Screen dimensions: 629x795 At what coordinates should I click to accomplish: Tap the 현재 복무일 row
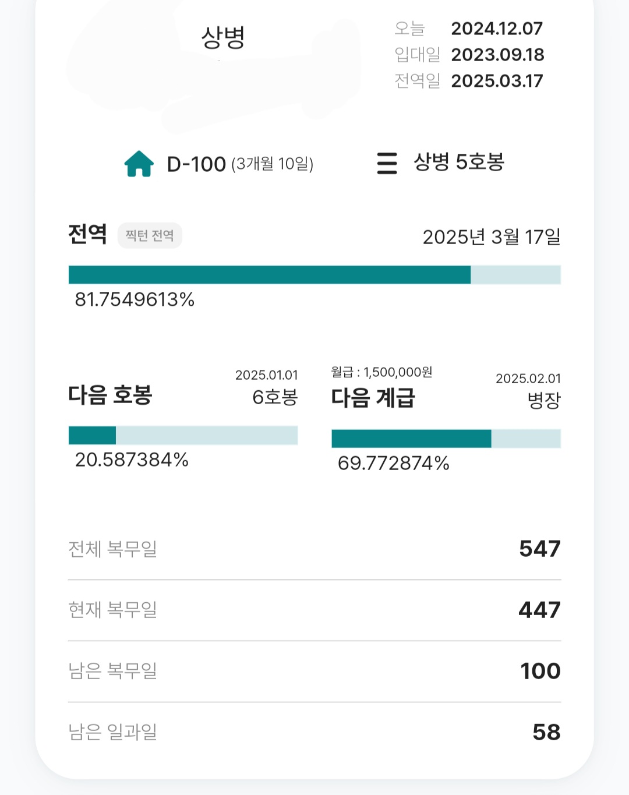[x=314, y=610]
